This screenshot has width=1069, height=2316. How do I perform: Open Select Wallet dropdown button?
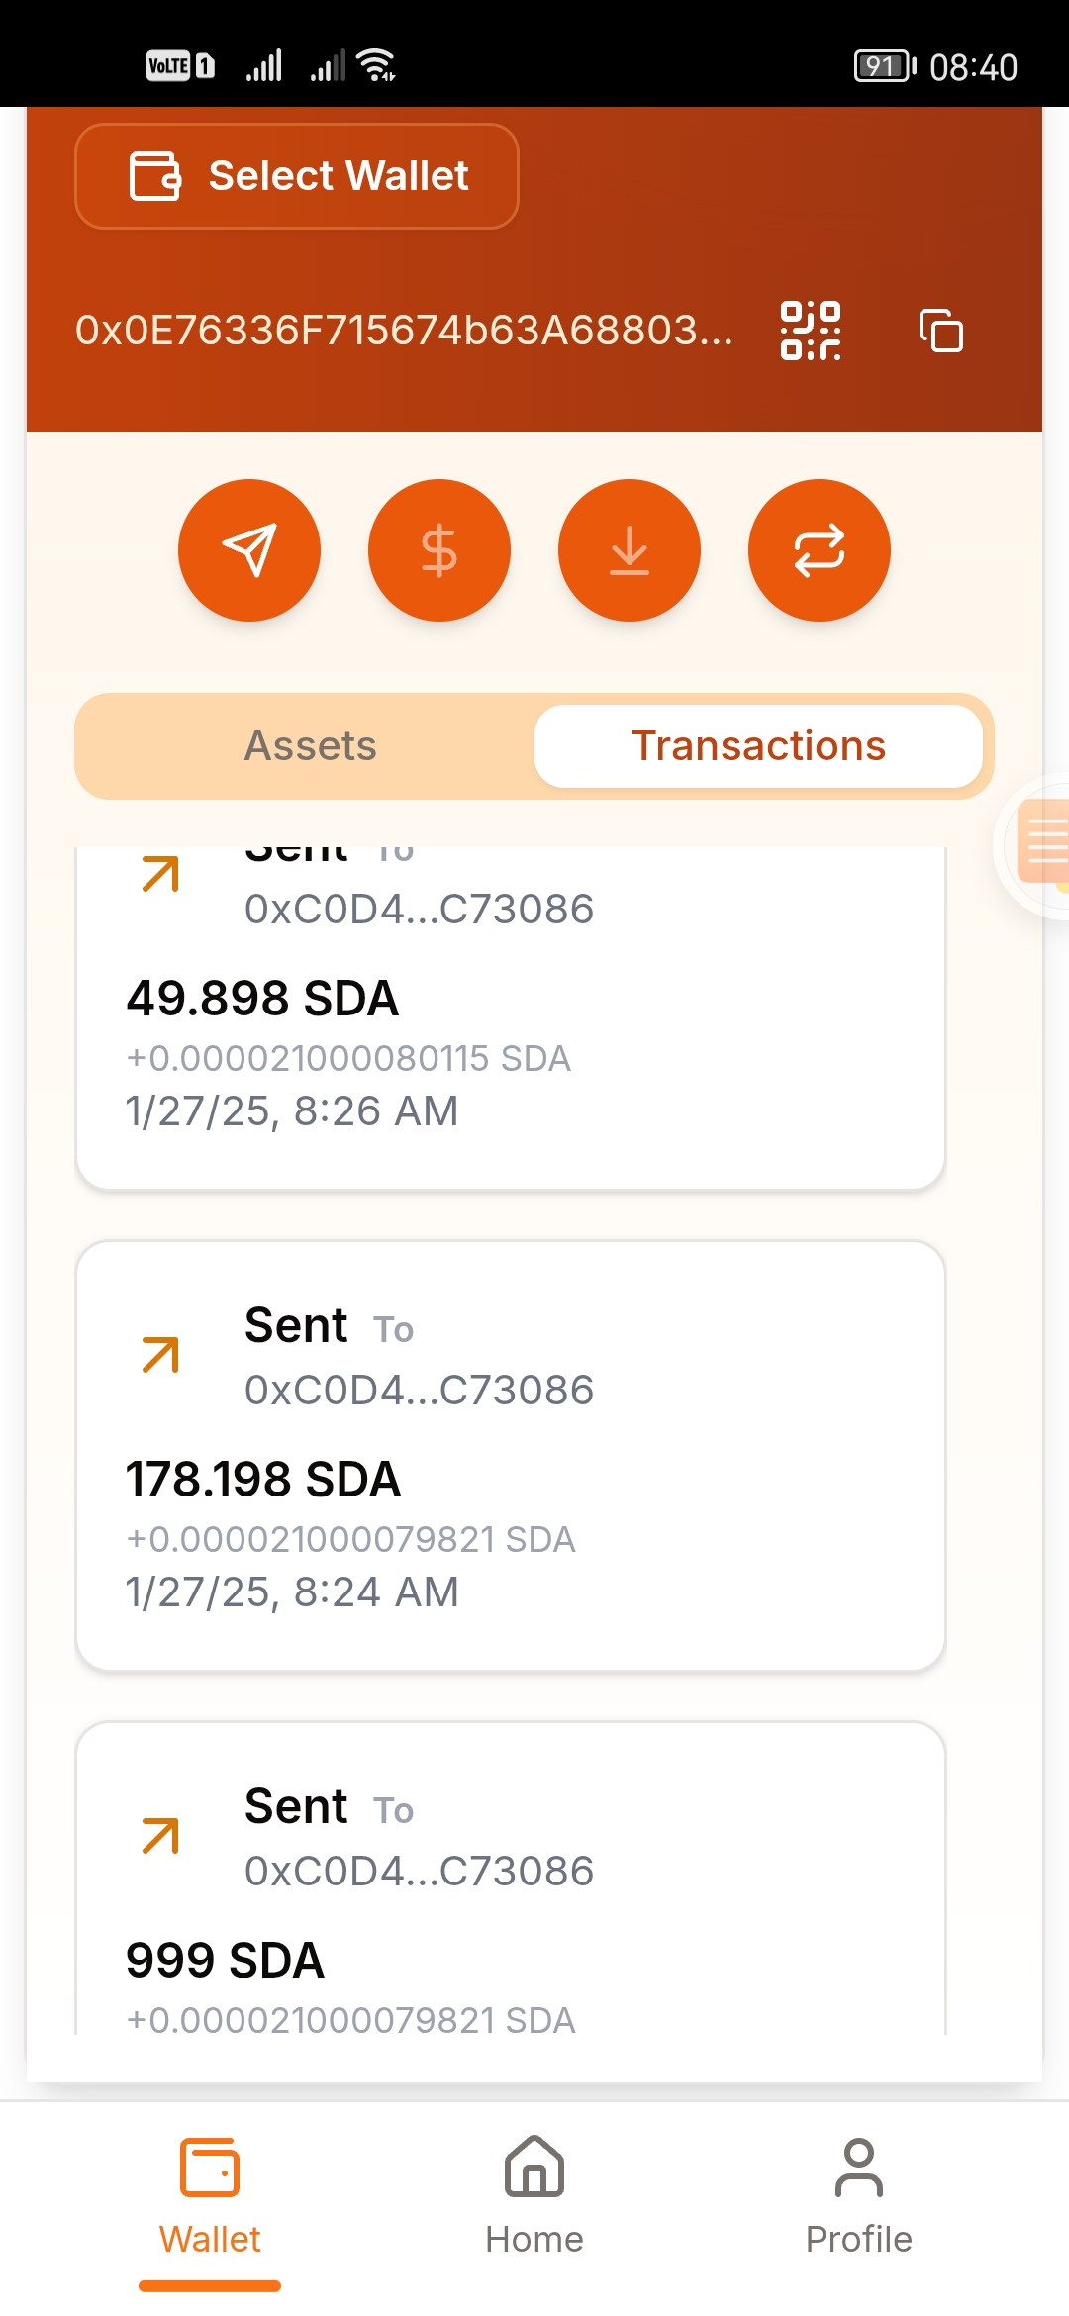pyautogui.click(x=297, y=176)
